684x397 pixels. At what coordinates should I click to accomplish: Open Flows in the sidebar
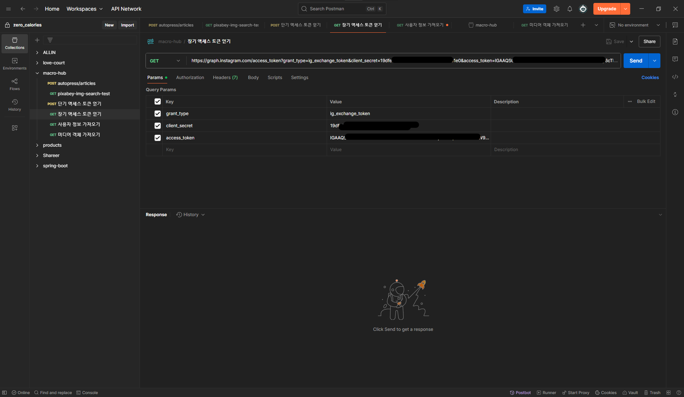click(x=15, y=85)
